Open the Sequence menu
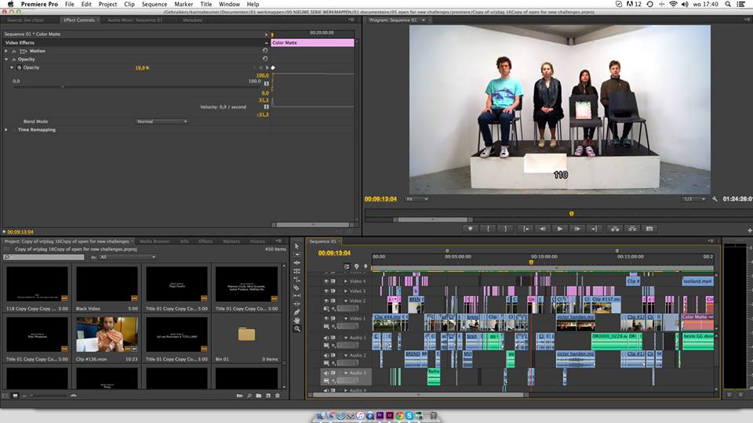Image resolution: width=753 pixels, height=423 pixels. coord(155,4)
